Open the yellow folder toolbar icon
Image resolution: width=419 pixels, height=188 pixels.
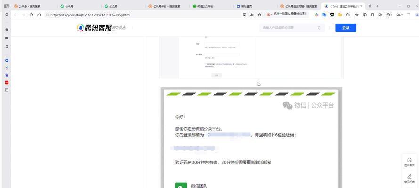340,15
